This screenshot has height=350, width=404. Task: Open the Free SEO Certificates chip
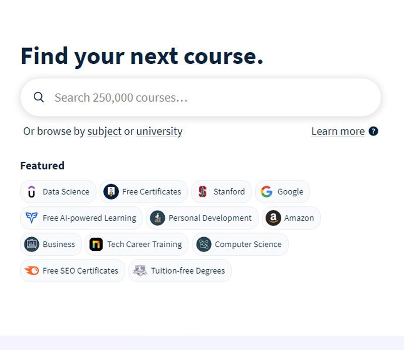pos(72,271)
